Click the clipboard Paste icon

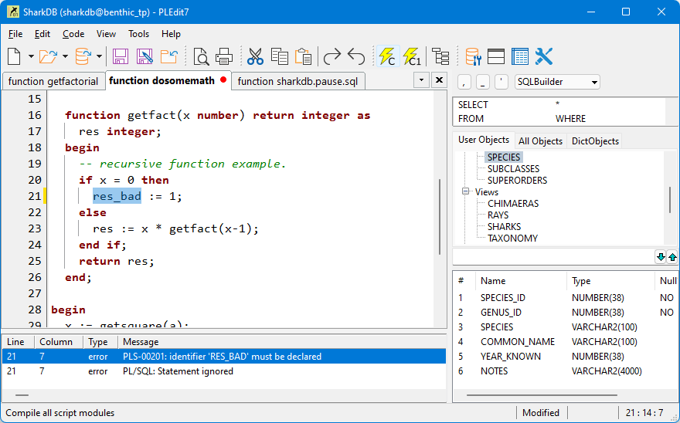click(304, 56)
